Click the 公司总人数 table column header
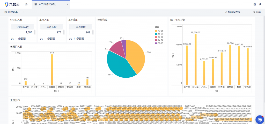 click(22, 27)
